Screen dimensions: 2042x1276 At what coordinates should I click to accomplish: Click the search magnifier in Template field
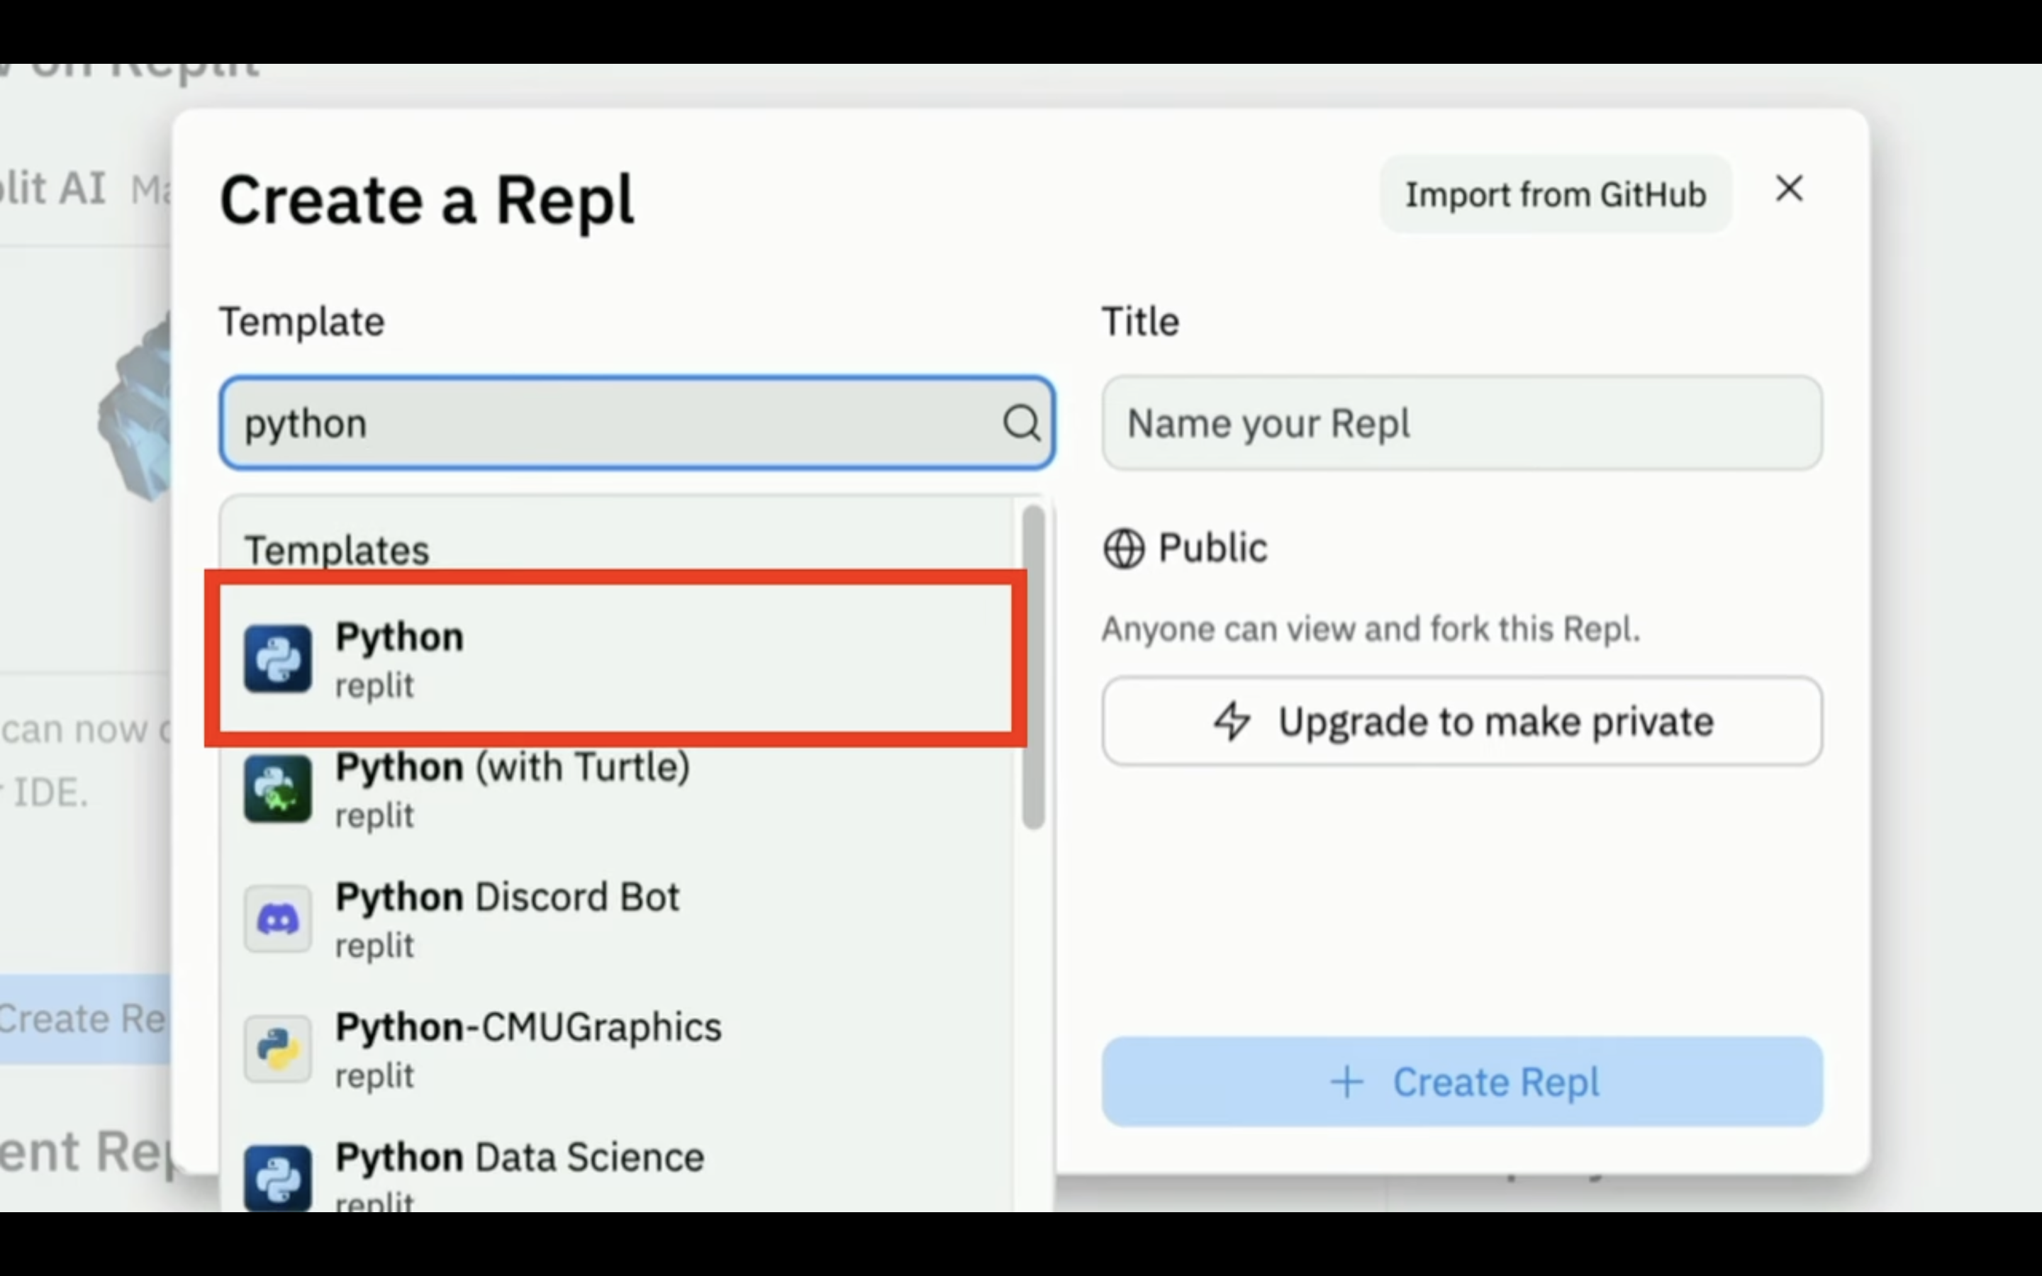[x=1021, y=422]
